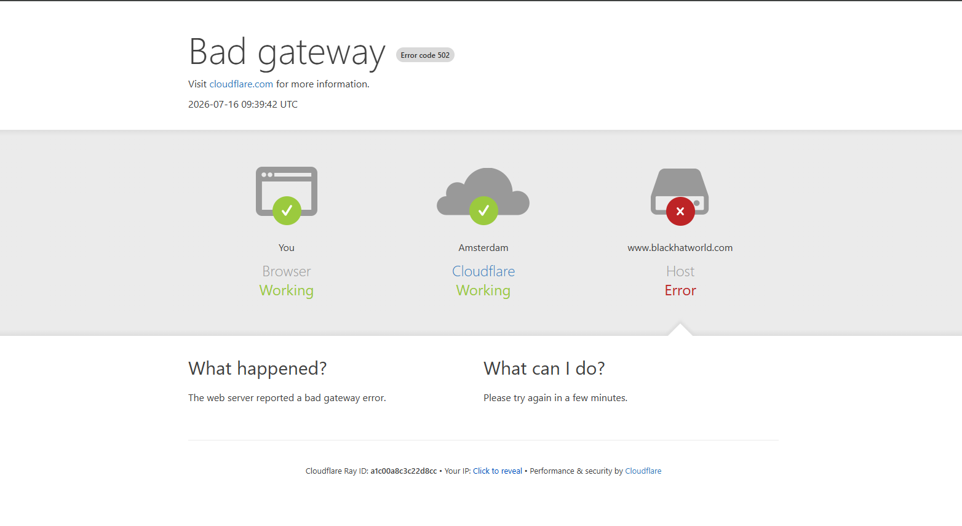This screenshot has height=526, width=962.
Task: Click the gray cloud icon above Amsterdam
Action: tap(483, 191)
